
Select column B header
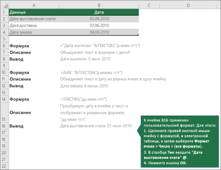tap(99, 5)
